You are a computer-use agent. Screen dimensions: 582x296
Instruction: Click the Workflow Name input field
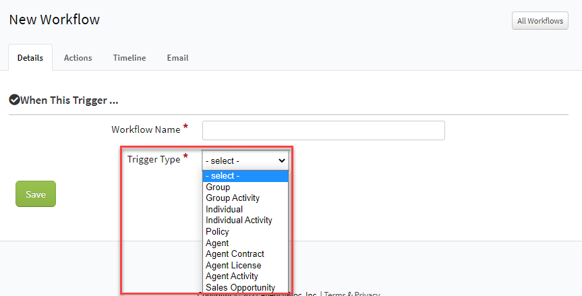(x=324, y=130)
